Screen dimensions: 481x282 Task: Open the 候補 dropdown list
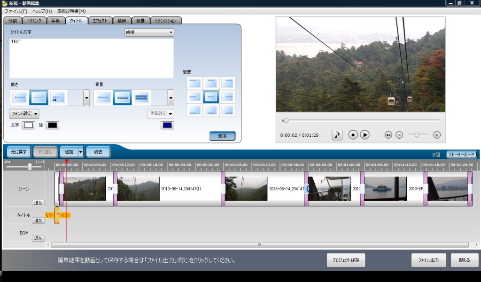149,33
